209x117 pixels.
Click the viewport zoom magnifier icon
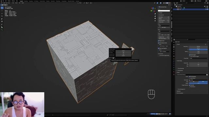[155, 14]
